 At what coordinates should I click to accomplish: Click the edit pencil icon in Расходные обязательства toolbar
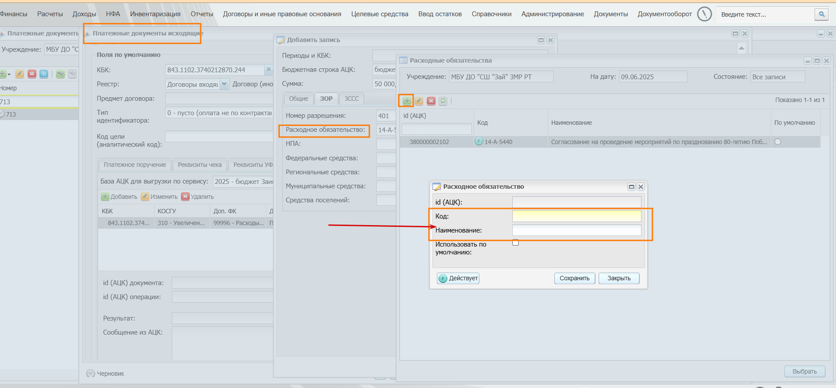point(419,101)
